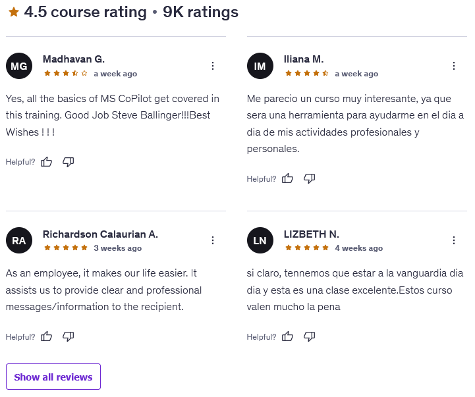Image resolution: width=475 pixels, height=397 pixels.
Task: Dislike Iliana M.'s review with thumbs down
Action: (x=309, y=178)
